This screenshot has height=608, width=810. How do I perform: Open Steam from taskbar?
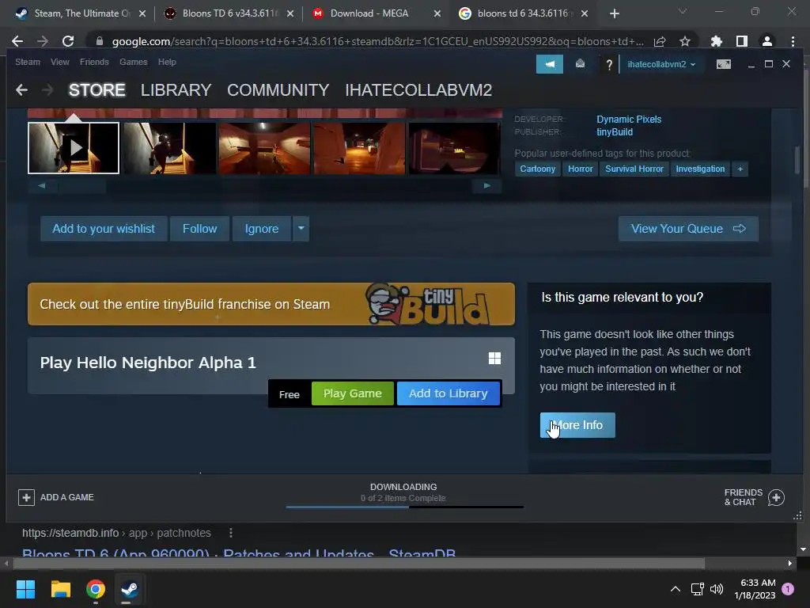[x=129, y=589]
